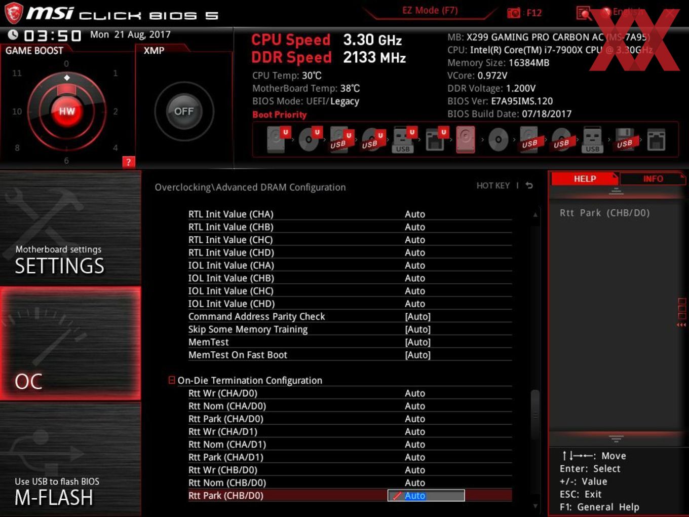Toggle the XMP OFF button
Screen dimensions: 689x517
click(x=184, y=111)
